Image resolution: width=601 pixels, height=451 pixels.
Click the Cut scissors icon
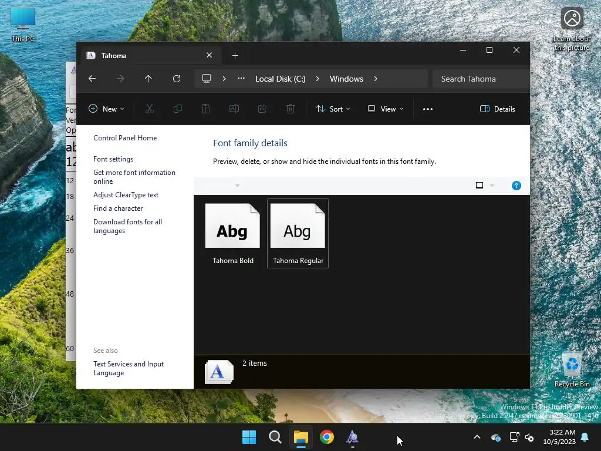150,109
